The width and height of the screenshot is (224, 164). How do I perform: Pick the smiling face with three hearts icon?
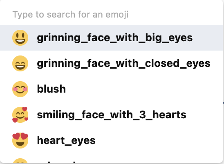point(20,115)
